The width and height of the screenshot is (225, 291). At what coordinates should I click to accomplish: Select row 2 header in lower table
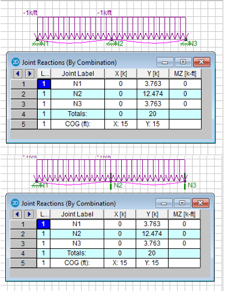point(23,234)
